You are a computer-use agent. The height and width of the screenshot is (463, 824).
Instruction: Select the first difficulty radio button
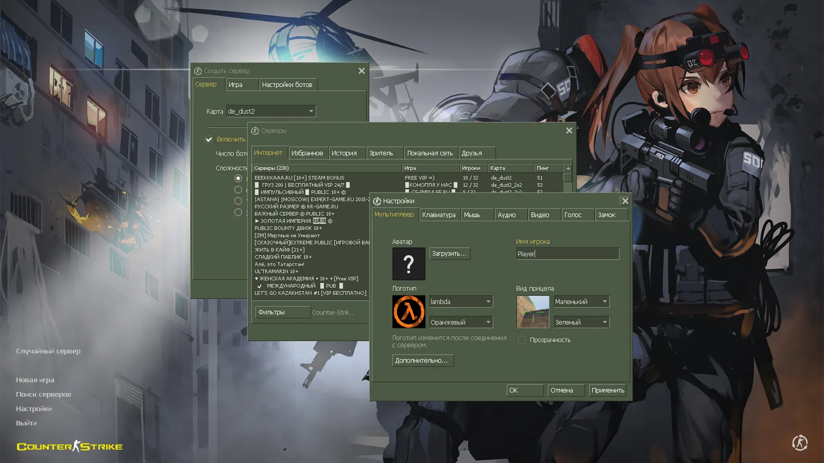[238, 178]
